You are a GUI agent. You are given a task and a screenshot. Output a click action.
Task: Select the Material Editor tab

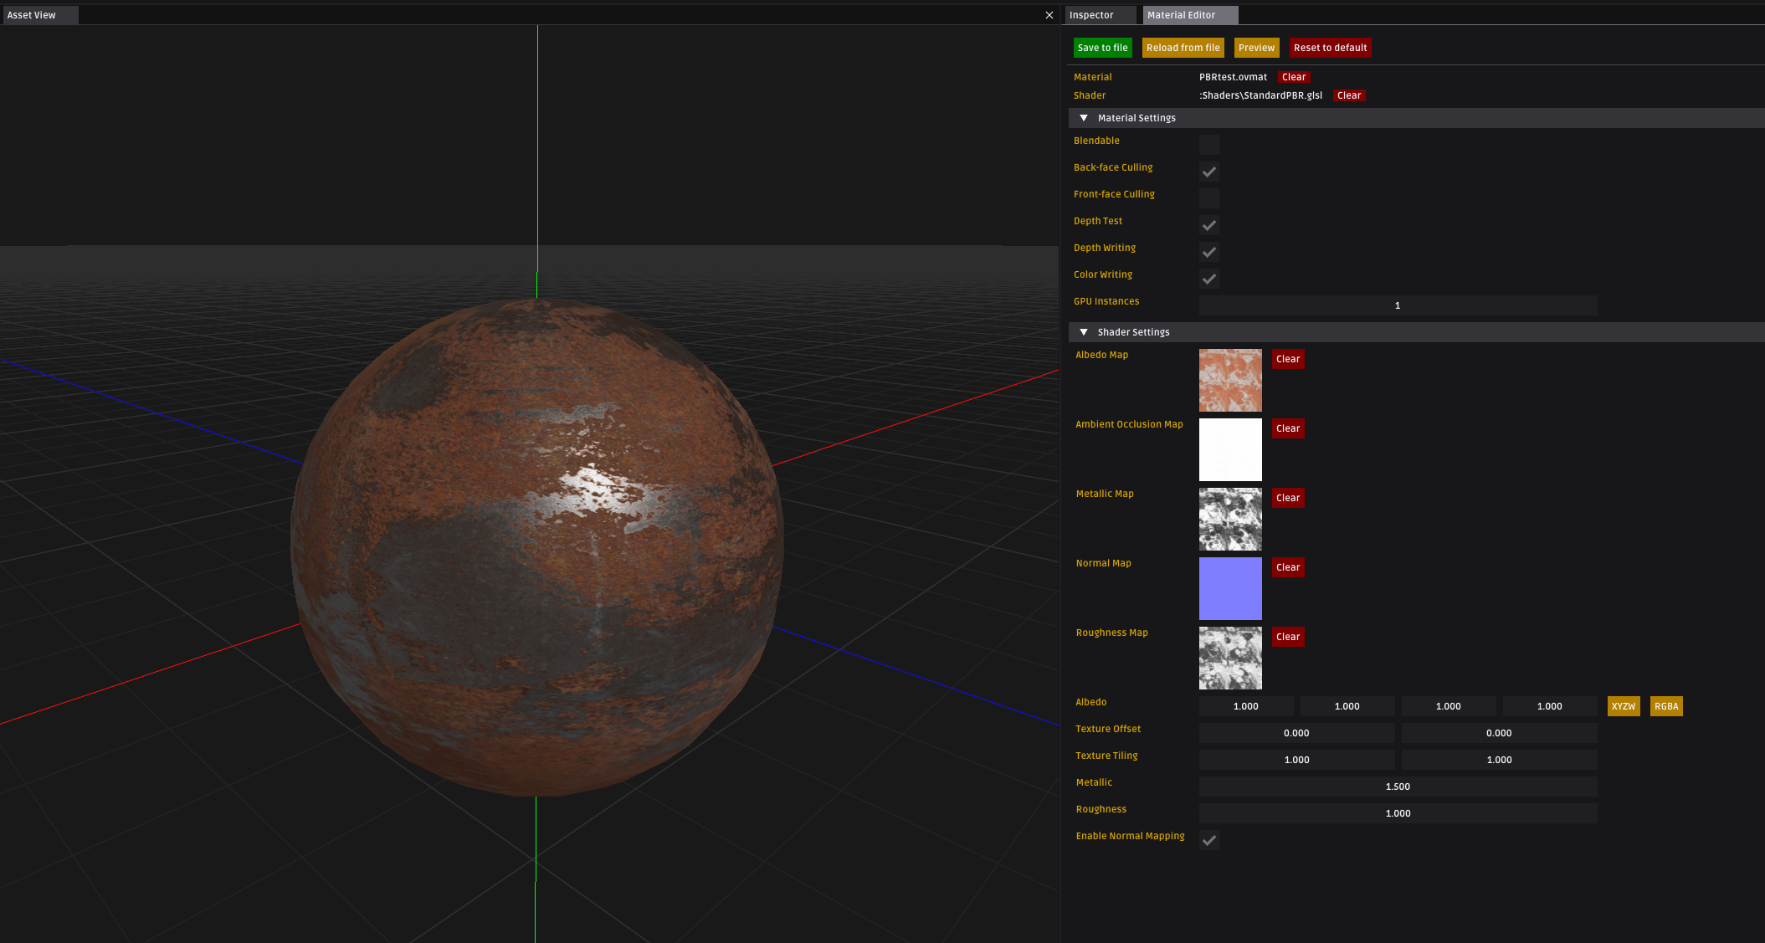tap(1182, 14)
